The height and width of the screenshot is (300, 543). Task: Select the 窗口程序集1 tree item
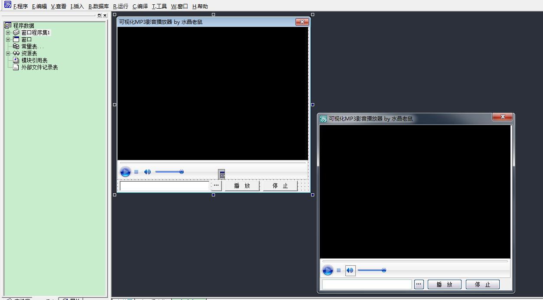(36, 33)
